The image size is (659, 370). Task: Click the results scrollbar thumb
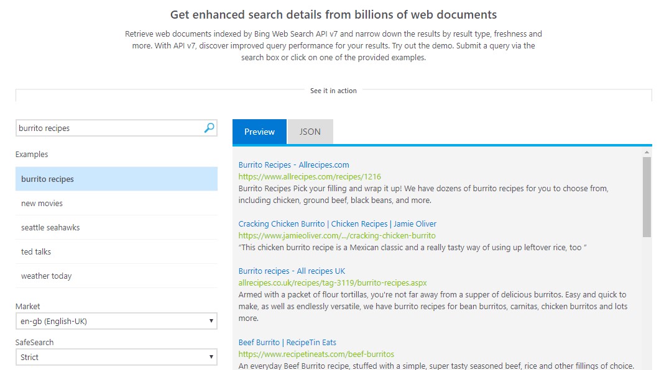point(647,197)
